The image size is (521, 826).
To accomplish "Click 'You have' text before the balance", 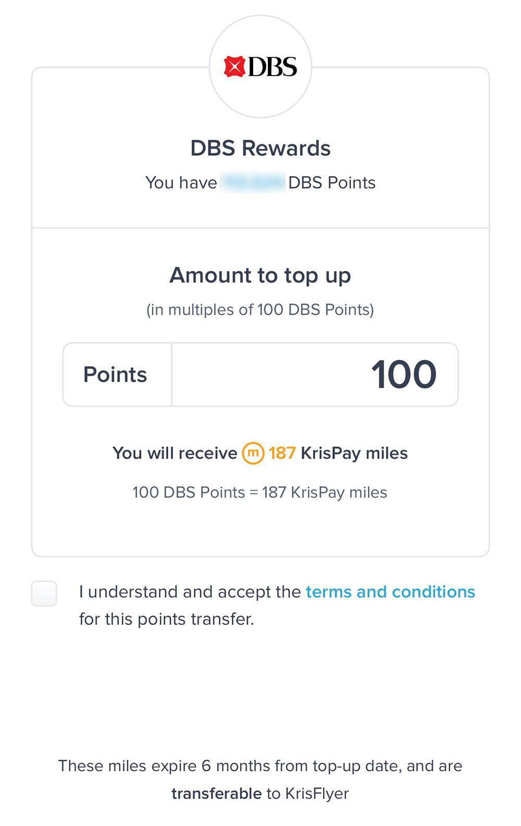I will point(181,183).
